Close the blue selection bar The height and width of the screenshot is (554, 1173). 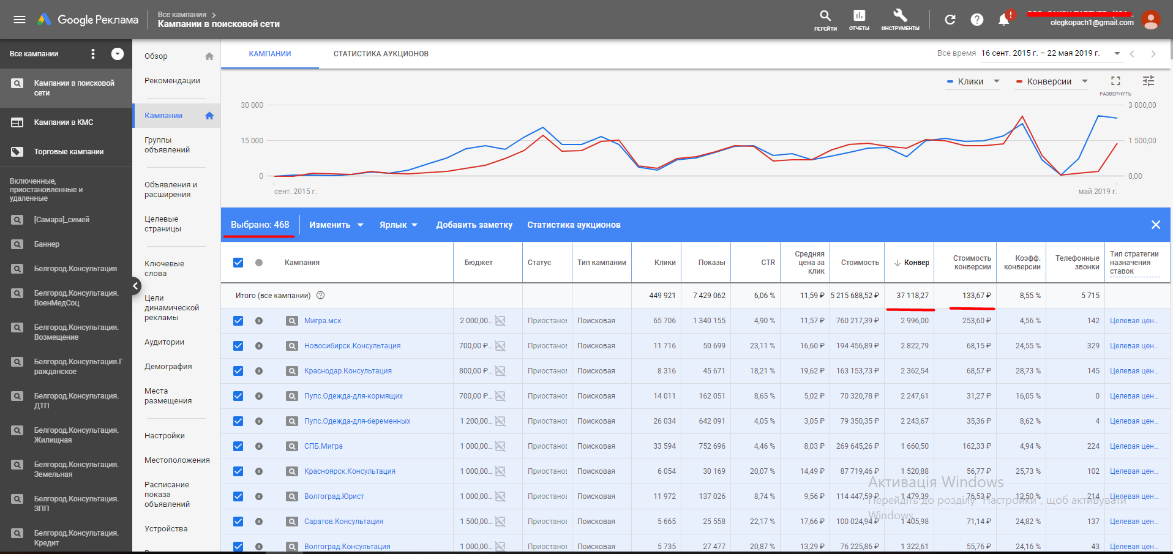[1156, 225]
